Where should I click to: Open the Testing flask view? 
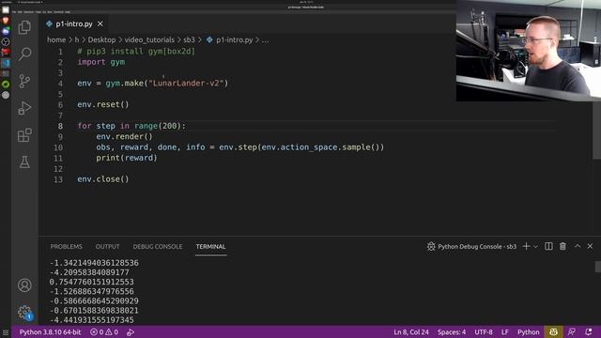[24, 161]
